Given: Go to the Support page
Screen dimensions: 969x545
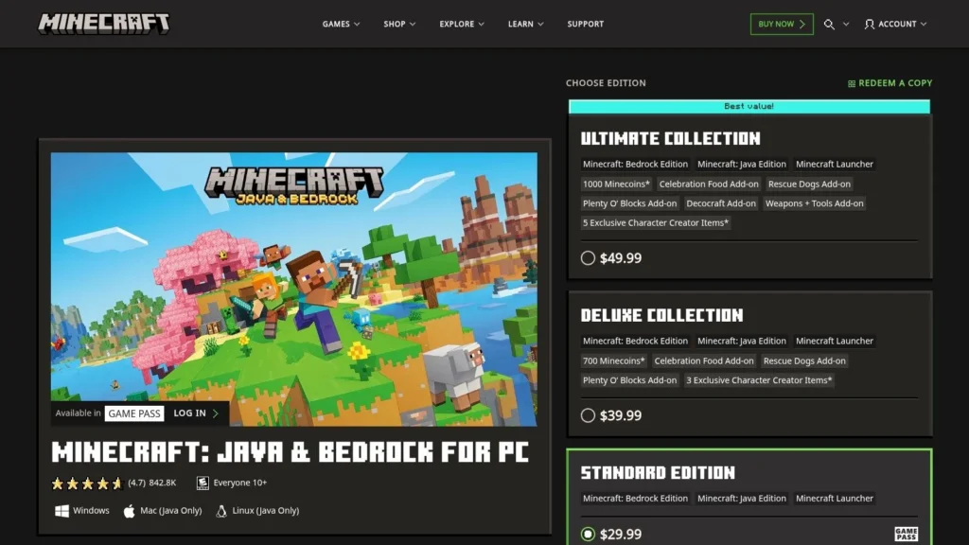Looking at the screenshot, I should pyautogui.click(x=585, y=24).
